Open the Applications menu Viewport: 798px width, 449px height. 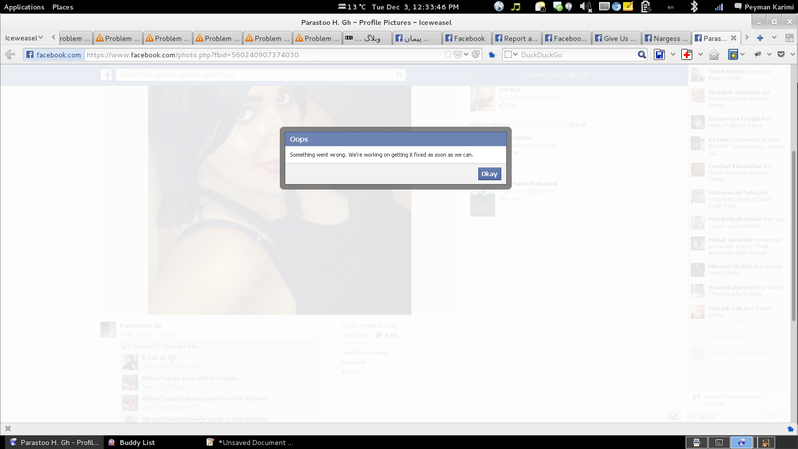click(24, 7)
